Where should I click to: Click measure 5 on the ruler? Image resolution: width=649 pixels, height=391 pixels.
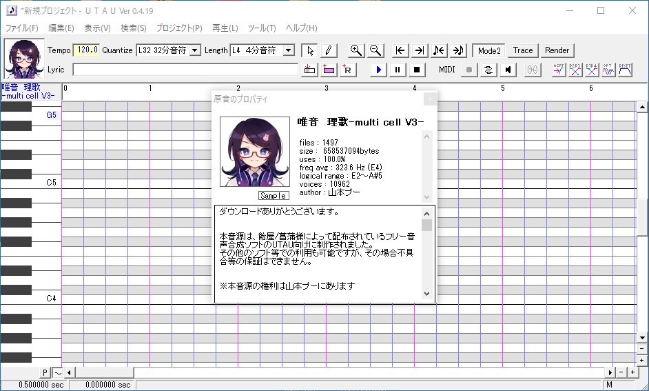point(502,88)
